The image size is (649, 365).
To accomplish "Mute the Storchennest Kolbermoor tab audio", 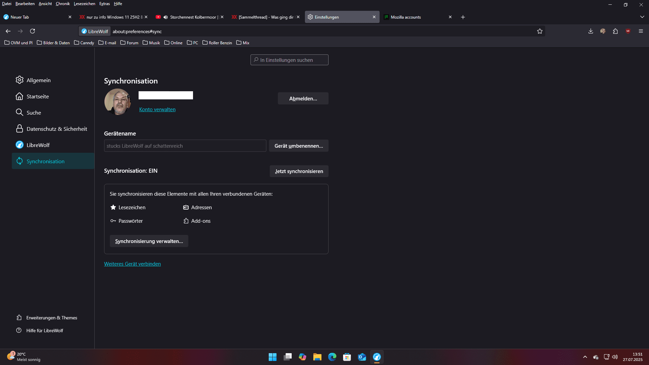I will coord(166,17).
